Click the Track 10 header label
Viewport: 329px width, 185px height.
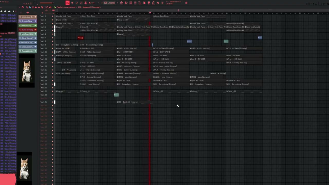(43, 48)
